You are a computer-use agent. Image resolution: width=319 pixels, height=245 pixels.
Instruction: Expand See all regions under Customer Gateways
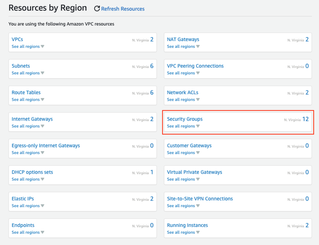[183, 152]
